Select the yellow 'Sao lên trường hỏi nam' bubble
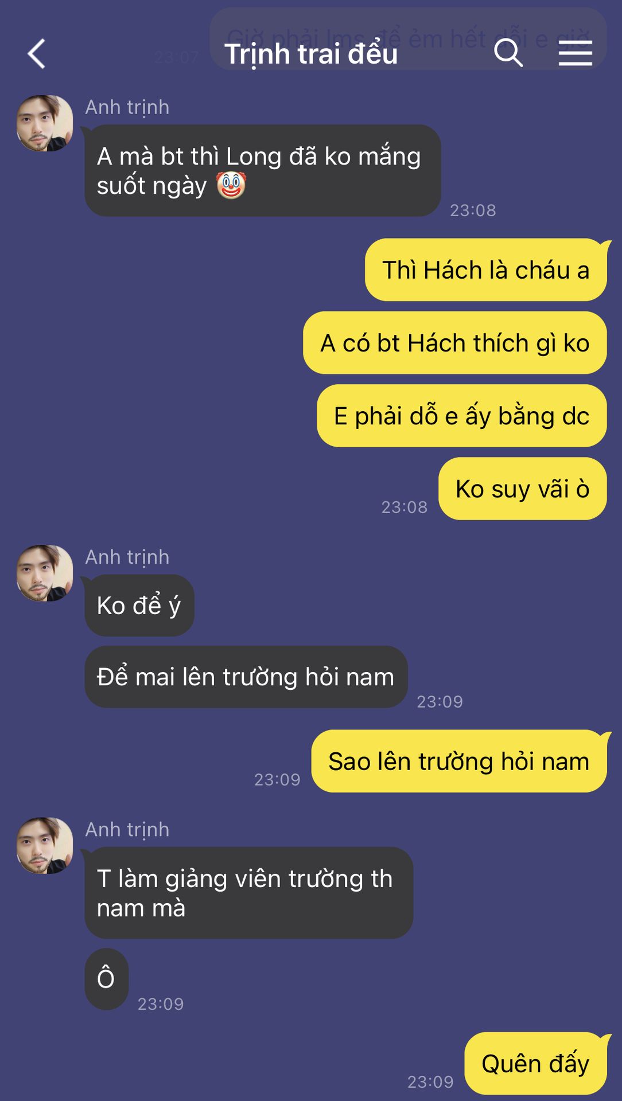Viewport: 622px width, 1101px height. (459, 761)
